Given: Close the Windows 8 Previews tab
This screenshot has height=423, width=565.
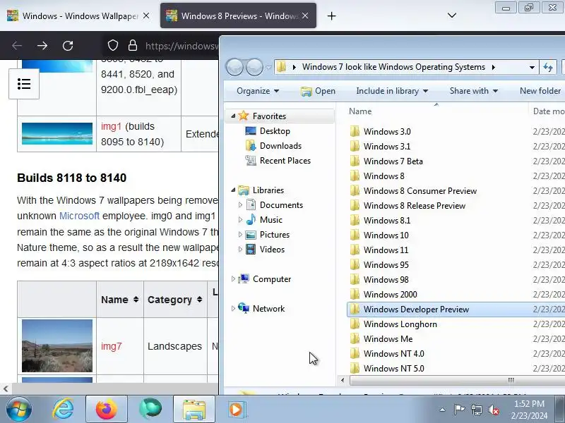Looking at the screenshot, I should click(305, 16).
